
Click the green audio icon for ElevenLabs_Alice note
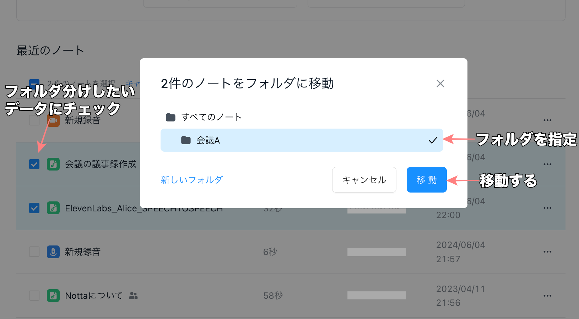(x=53, y=208)
